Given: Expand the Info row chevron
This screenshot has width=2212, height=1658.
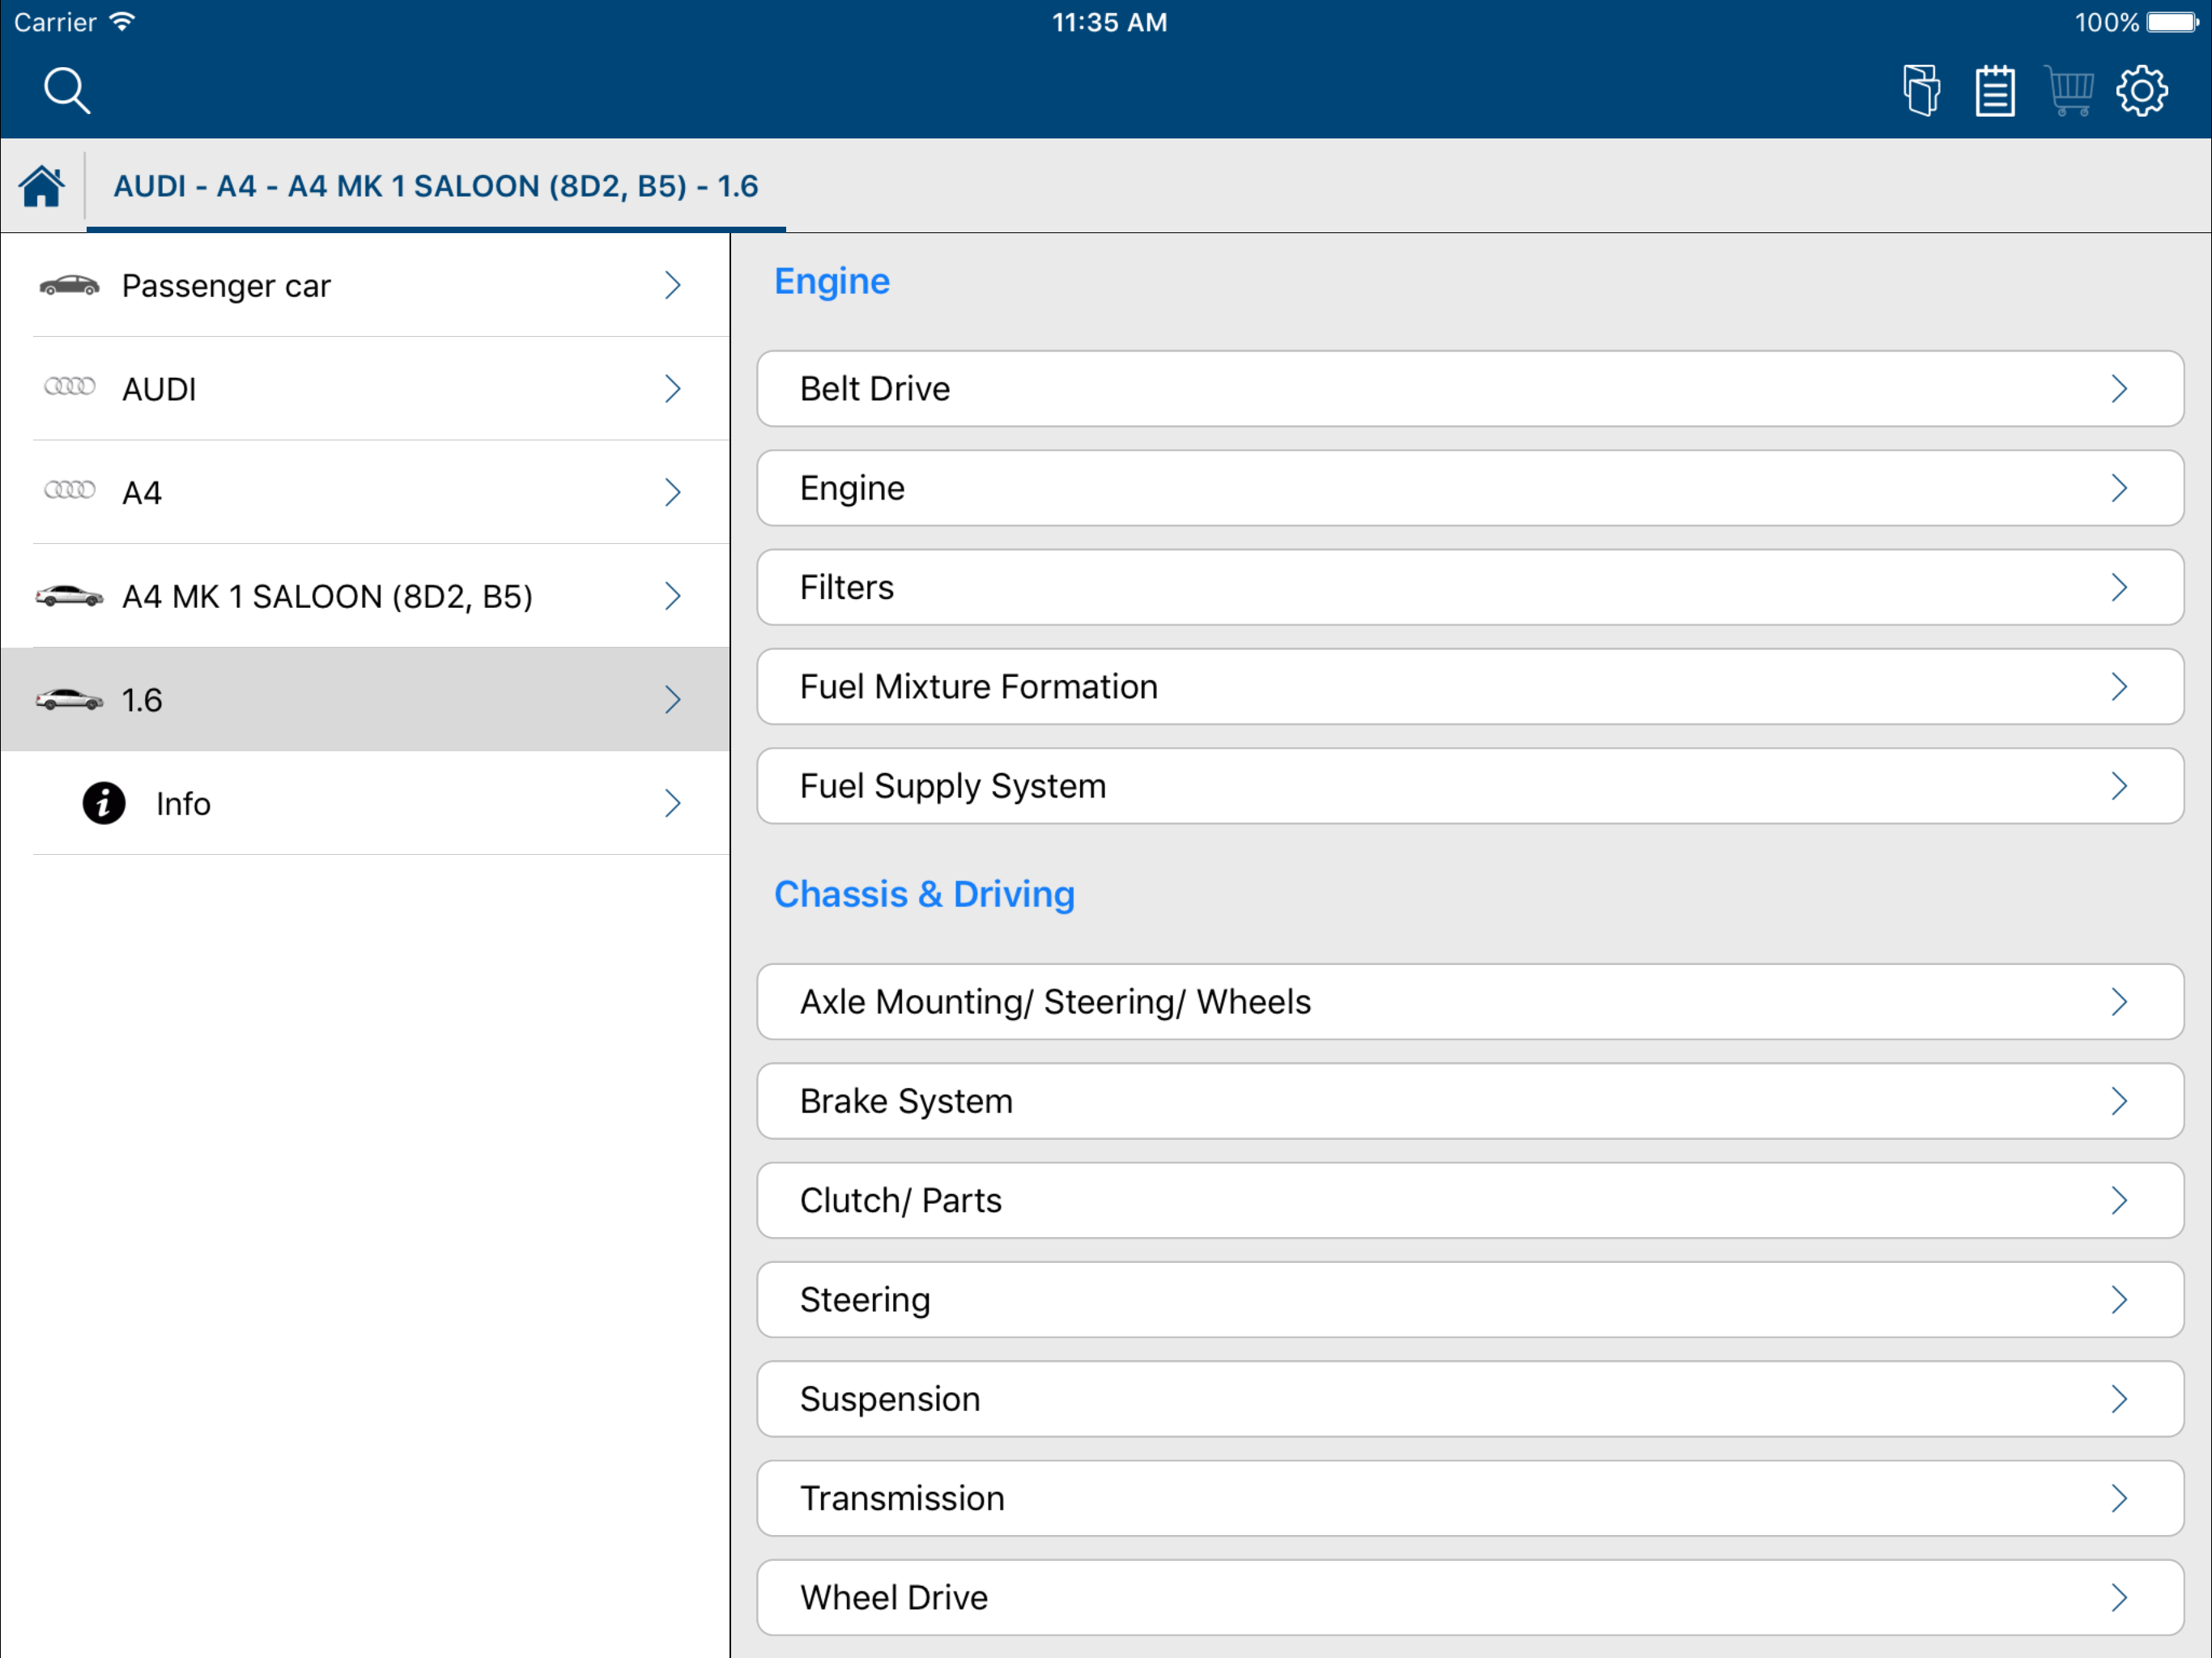Looking at the screenshot, I should coord(673,803).
